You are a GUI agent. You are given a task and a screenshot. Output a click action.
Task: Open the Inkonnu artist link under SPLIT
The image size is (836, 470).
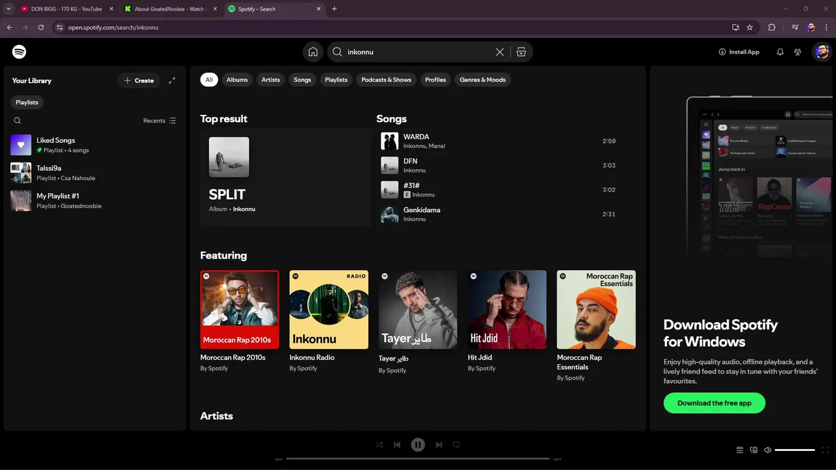pos(244,209)
